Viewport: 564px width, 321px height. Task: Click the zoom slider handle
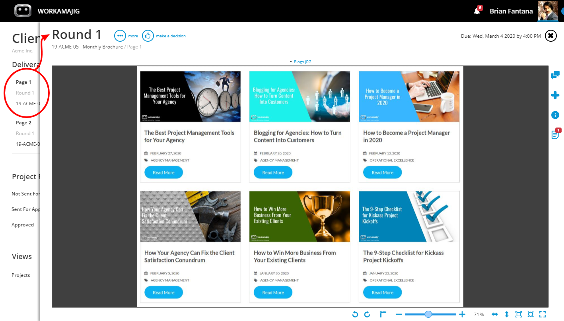428,314
